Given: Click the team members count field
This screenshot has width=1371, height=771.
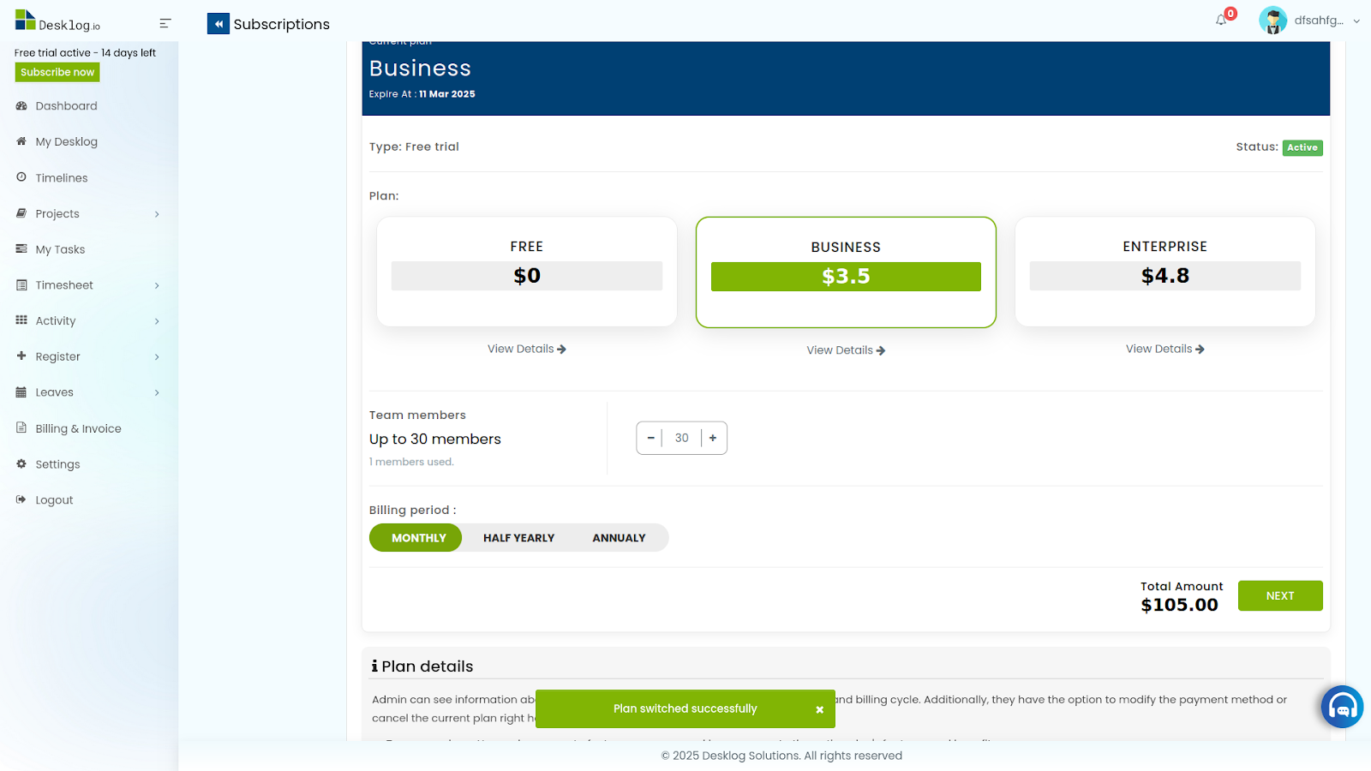Looking at the screenshot, I should [682, 438].
